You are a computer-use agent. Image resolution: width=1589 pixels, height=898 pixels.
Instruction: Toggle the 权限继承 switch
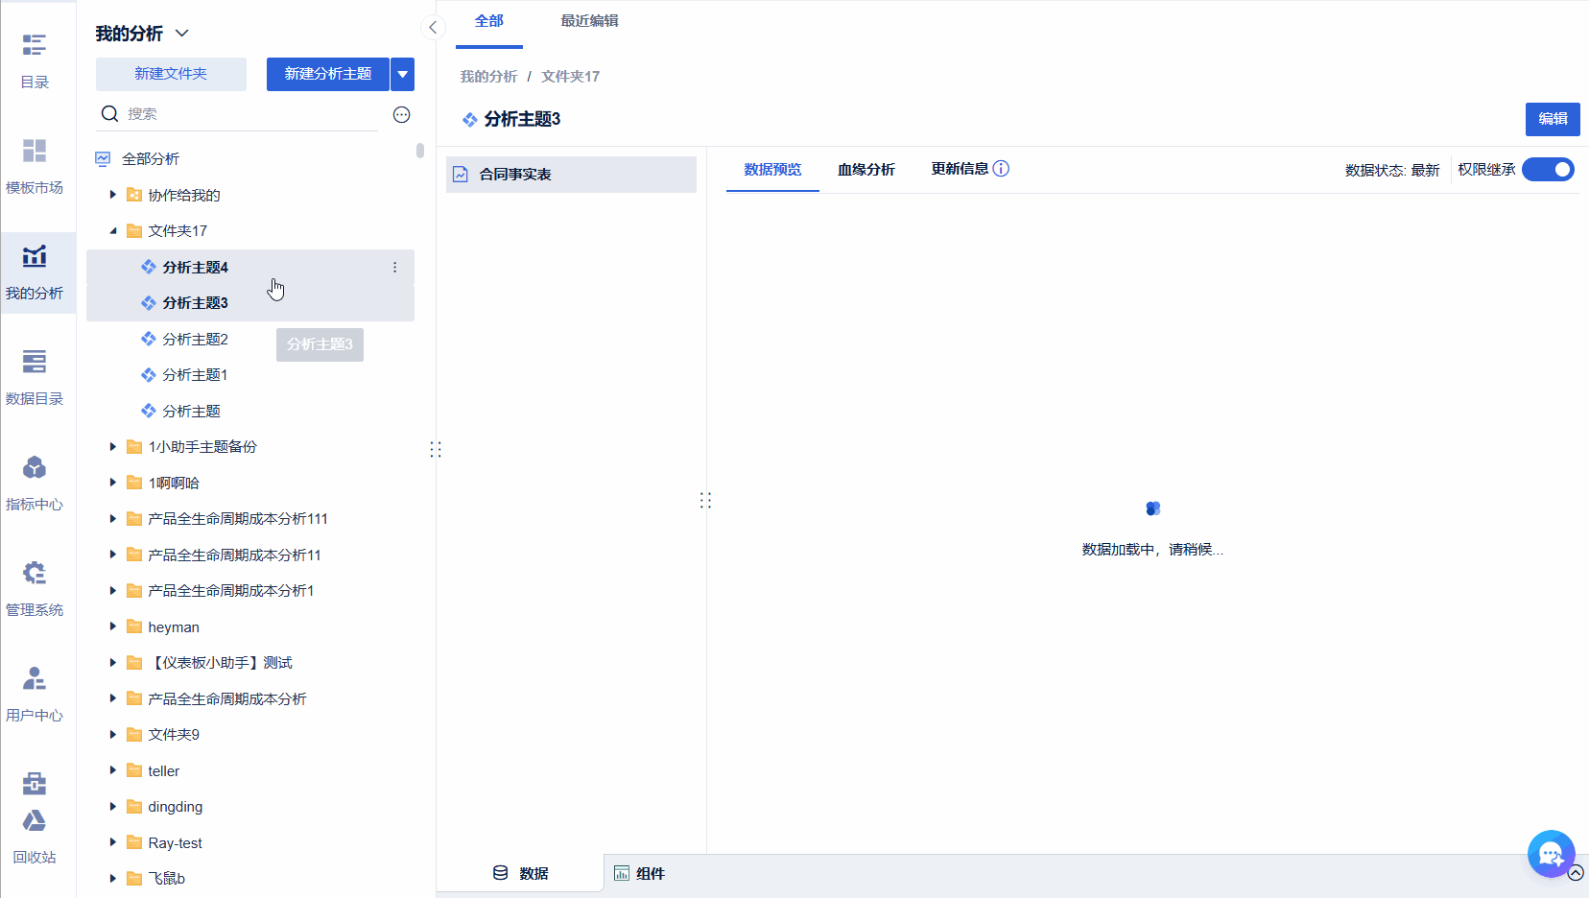(x=1549, y=170)
